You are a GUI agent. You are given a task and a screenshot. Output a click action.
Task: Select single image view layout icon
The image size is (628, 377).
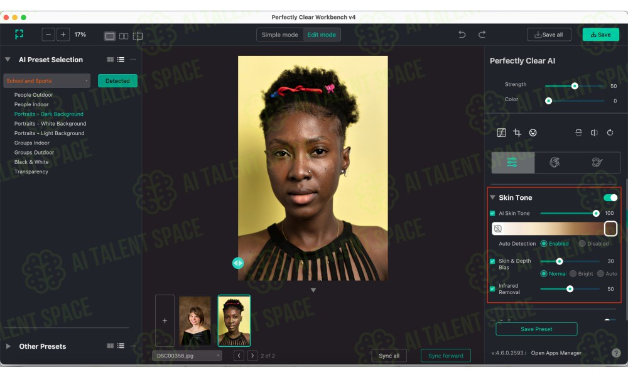(x=110, y=36)
